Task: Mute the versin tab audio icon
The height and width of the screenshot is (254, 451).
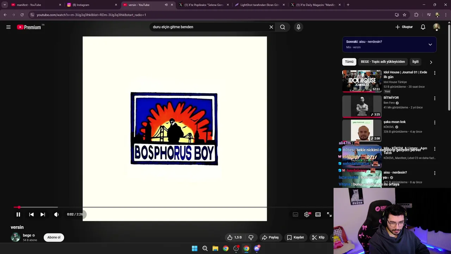Action: tap(166, 5)
